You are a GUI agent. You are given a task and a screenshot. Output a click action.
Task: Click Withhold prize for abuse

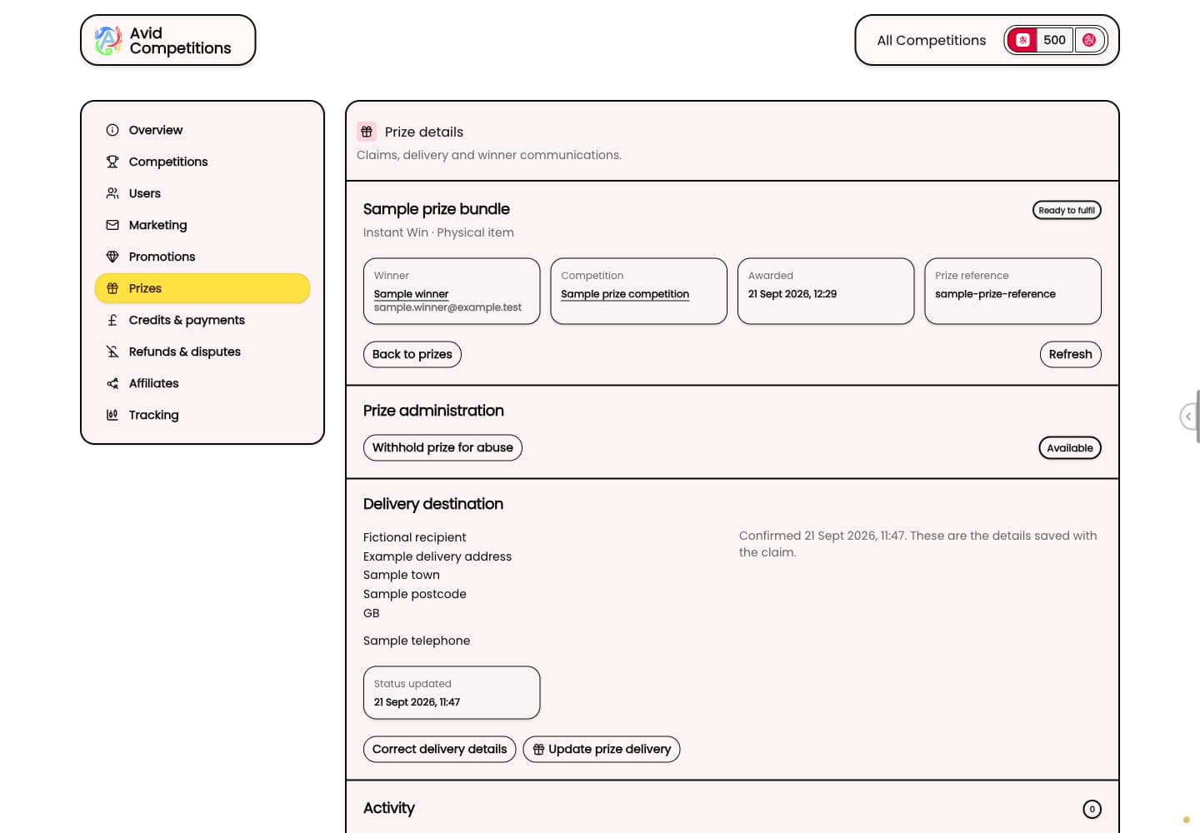[x=442, y=447]
